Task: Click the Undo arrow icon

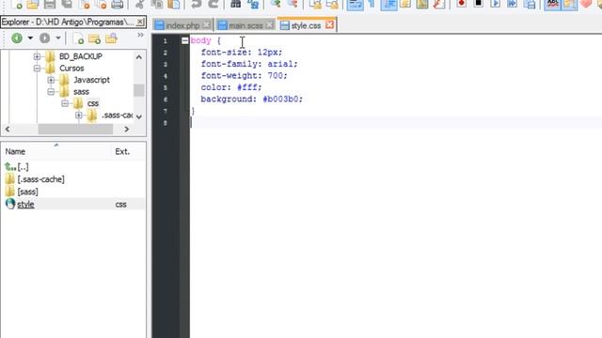Action: [197, 4]
